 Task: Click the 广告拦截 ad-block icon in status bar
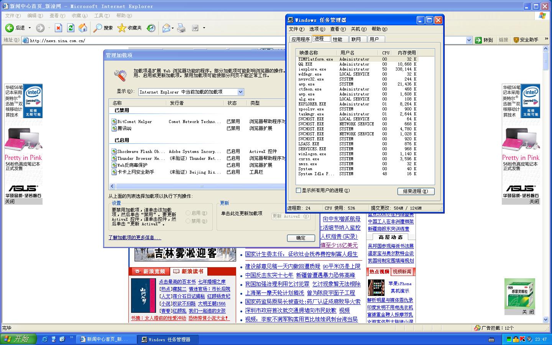(x=477, y=328)
